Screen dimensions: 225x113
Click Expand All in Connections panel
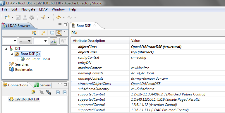tap(58, 93)
